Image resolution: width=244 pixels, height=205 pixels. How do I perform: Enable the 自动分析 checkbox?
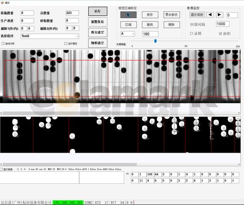(x=3, y=43)
